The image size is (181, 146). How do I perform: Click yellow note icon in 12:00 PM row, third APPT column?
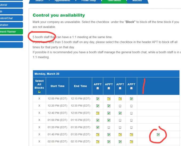120,99
